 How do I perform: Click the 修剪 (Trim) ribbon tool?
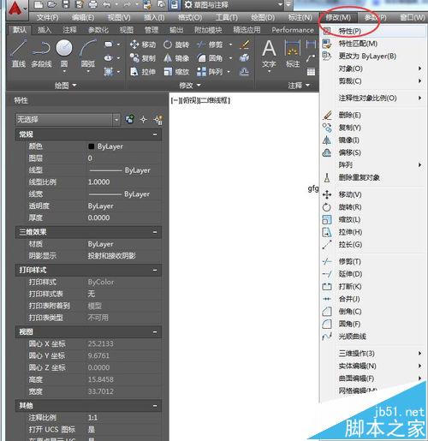(x=211, y=45)
